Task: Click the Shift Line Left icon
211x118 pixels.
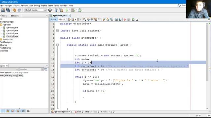Action: click(116, 20)
